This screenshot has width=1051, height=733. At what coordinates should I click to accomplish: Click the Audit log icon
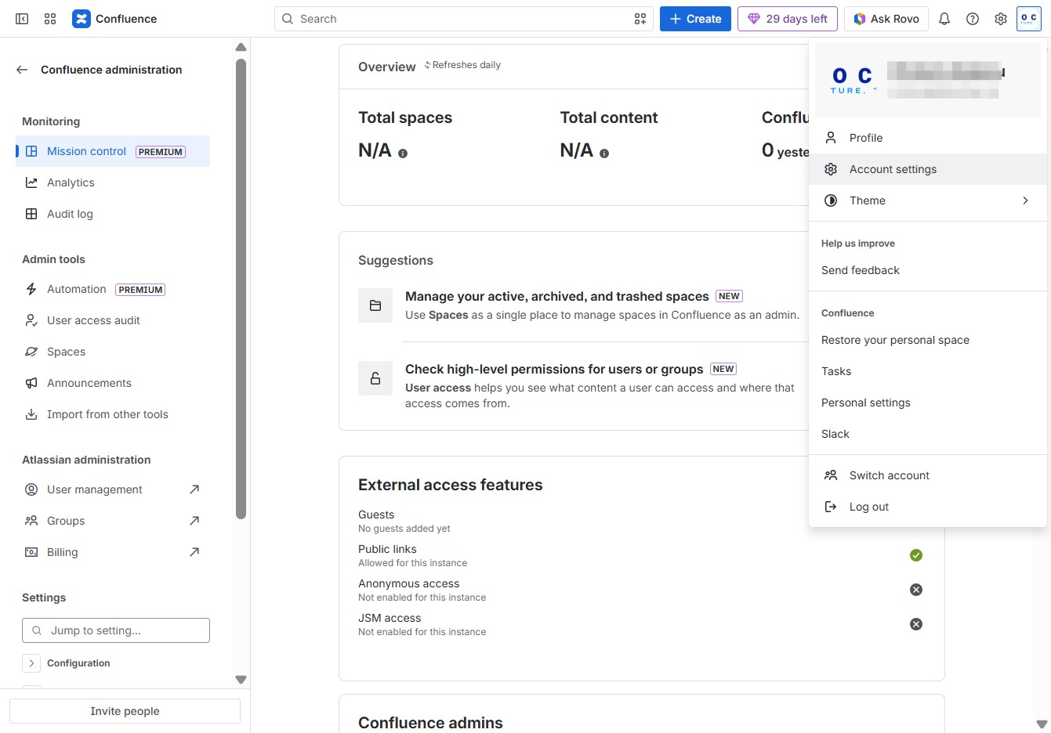pos(31,214)
